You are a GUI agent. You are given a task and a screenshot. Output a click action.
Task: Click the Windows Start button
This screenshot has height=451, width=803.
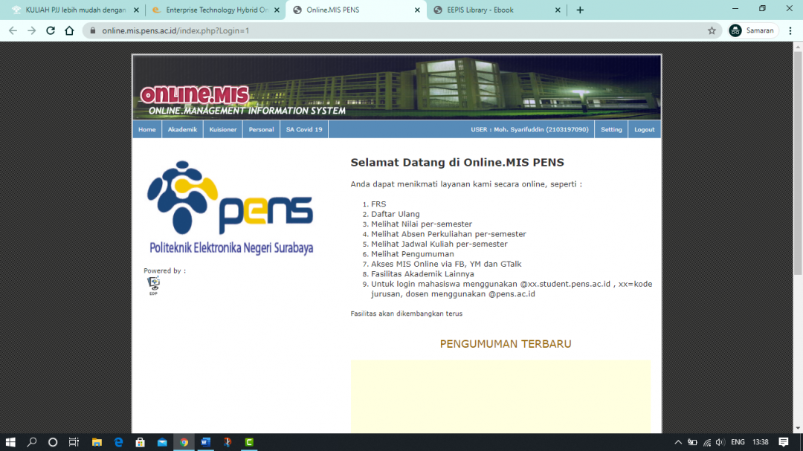tap(10, 442)
